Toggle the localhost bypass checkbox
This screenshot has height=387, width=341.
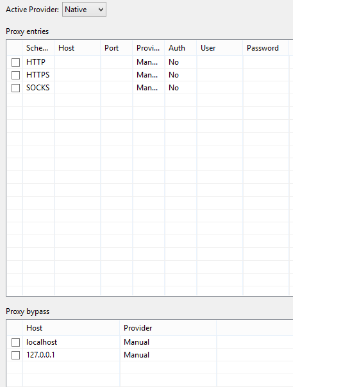click(15, 342)
